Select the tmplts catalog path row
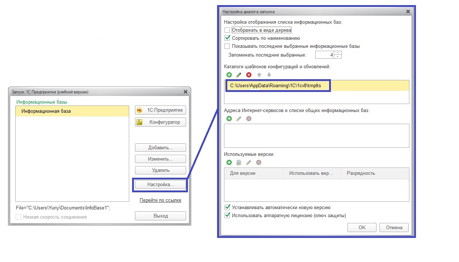This screenshot has height=262, width=459. pos(317,86)
